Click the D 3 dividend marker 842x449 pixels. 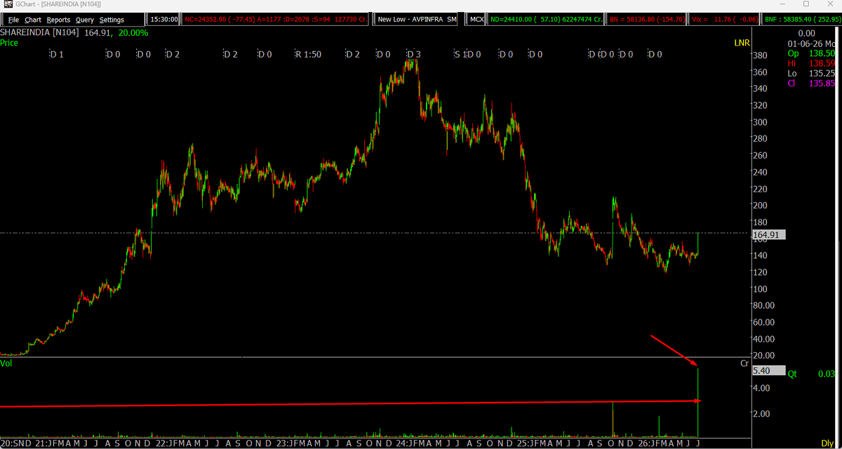414,54
